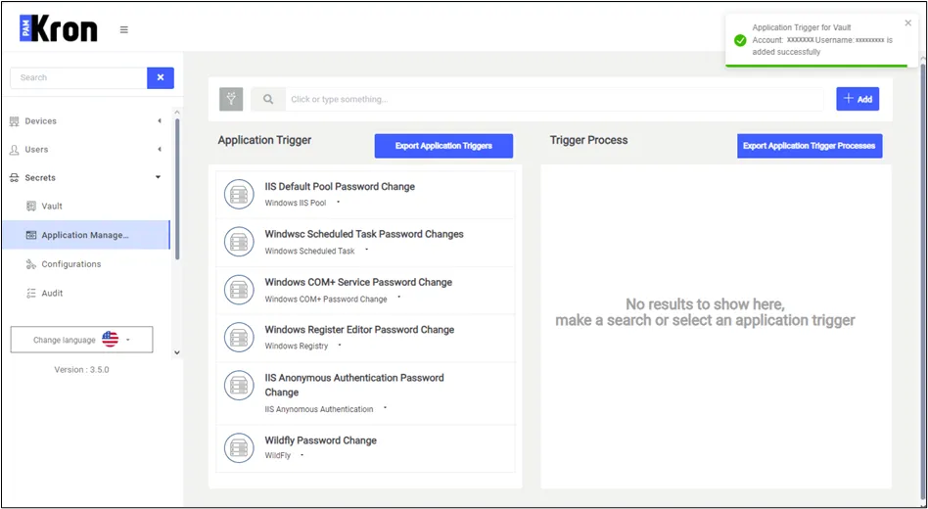Click the WildFly subtitle text

278,456
